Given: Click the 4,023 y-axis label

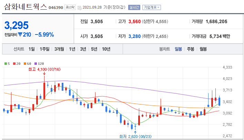Looking at the screenshot, I should click(227, 79).
